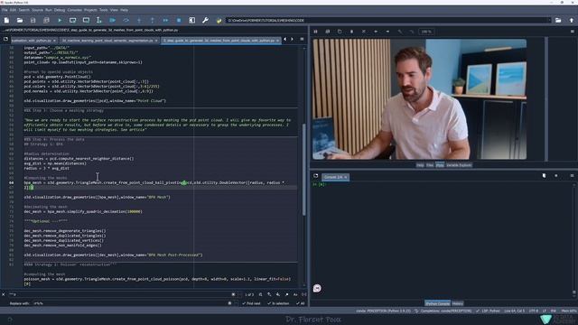
Task: Close the find and replace bar
Action: [4, 294]
